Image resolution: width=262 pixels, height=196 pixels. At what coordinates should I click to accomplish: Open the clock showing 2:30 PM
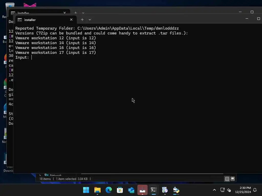[243, 190]
